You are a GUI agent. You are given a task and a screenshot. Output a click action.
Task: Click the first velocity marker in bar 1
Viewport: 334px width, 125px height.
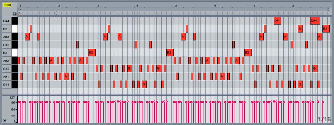(18, 102)
